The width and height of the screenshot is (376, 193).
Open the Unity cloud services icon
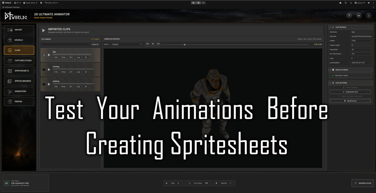341,3
